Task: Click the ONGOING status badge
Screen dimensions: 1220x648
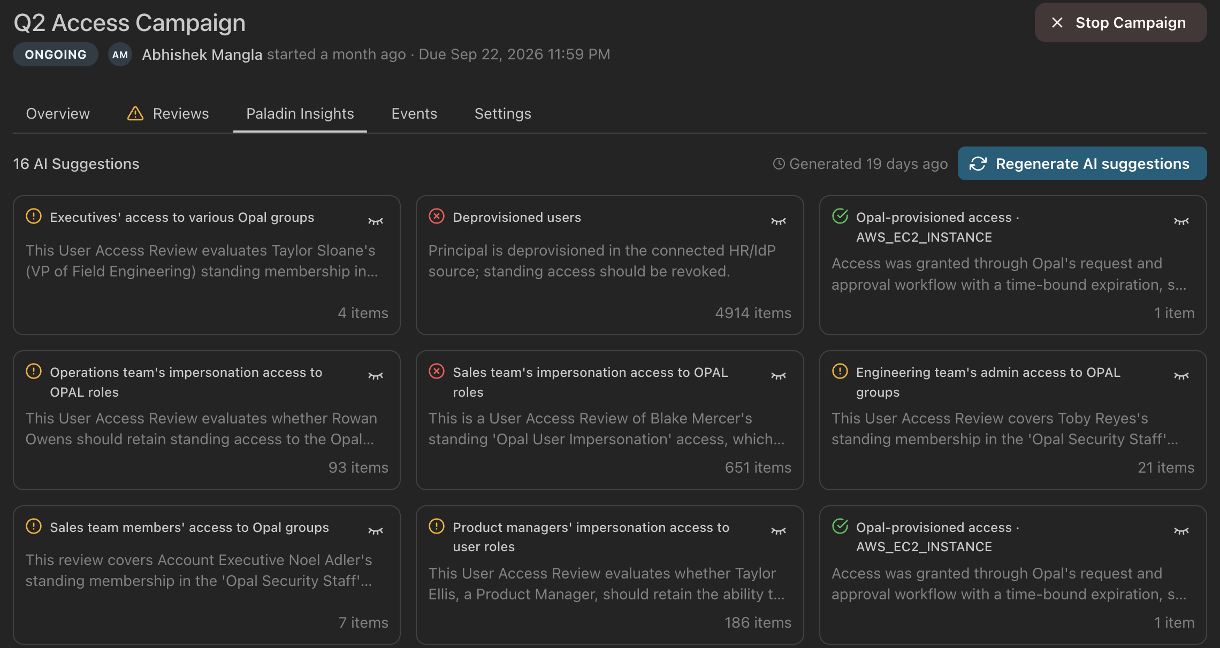Action: (x=56, y=55)
